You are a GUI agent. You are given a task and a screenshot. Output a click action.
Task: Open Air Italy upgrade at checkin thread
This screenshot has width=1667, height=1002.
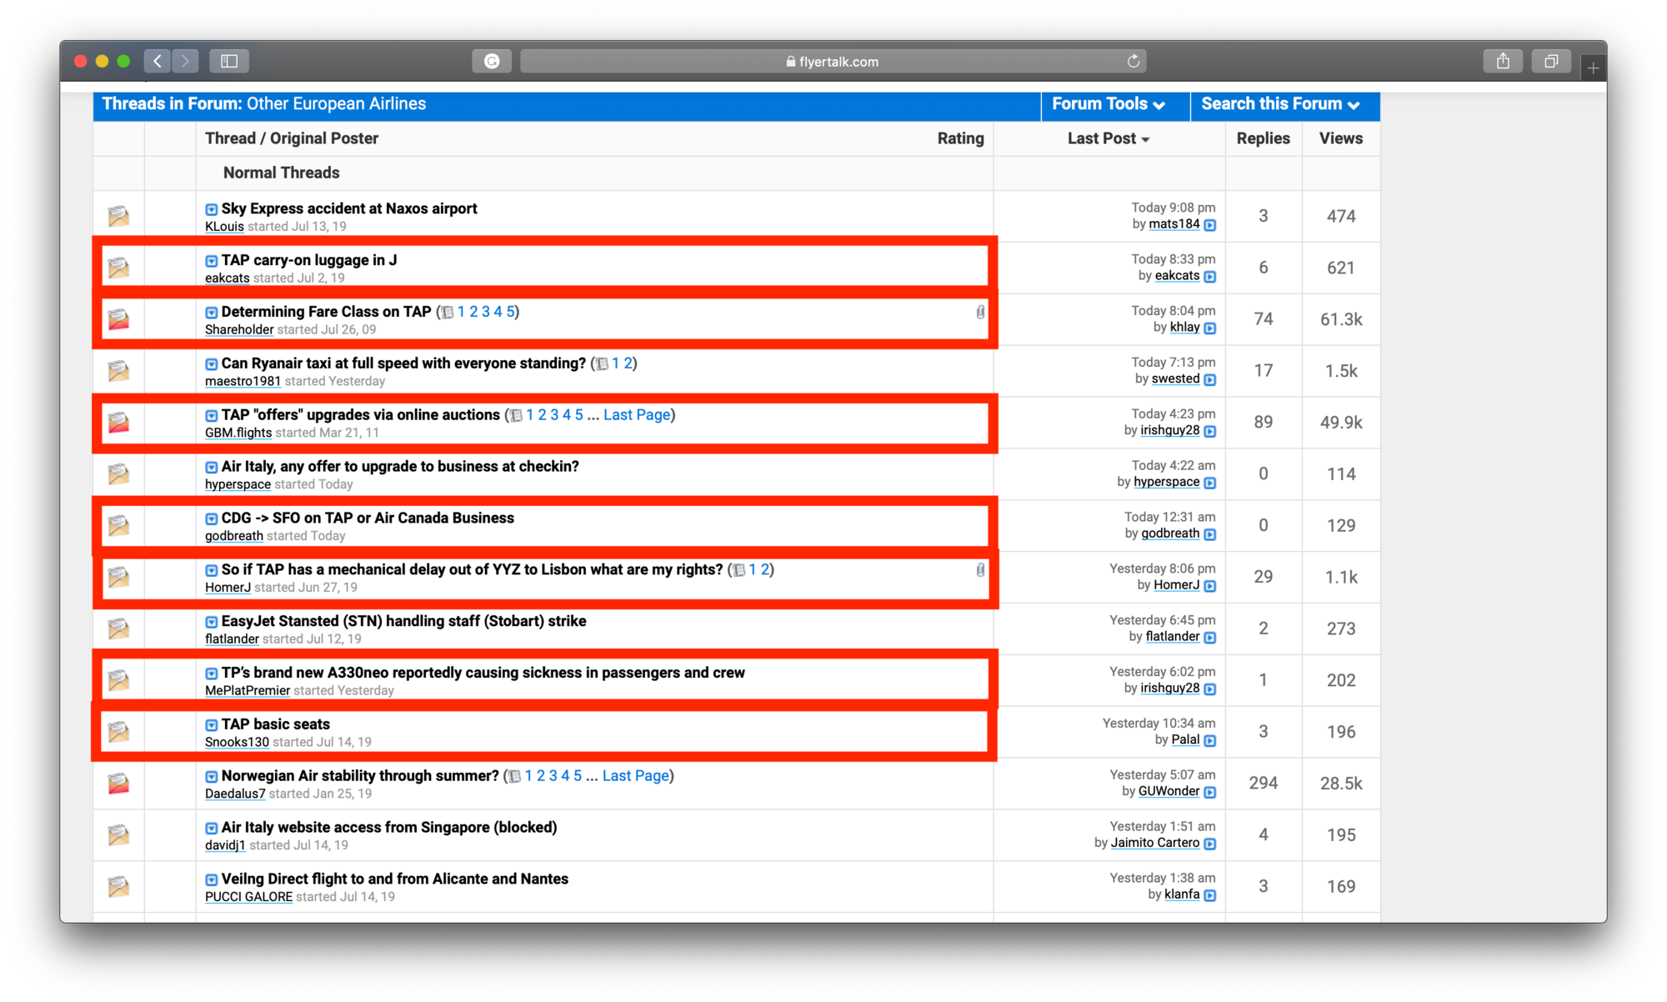tap(400, 467)
